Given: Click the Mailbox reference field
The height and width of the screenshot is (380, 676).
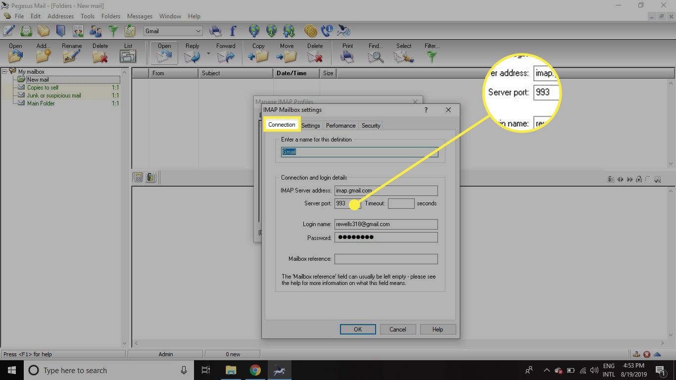Looking at the screenshot, I should (386, 259).
